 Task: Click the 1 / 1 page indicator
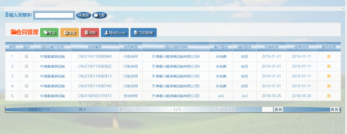click(x=177, y=110)
